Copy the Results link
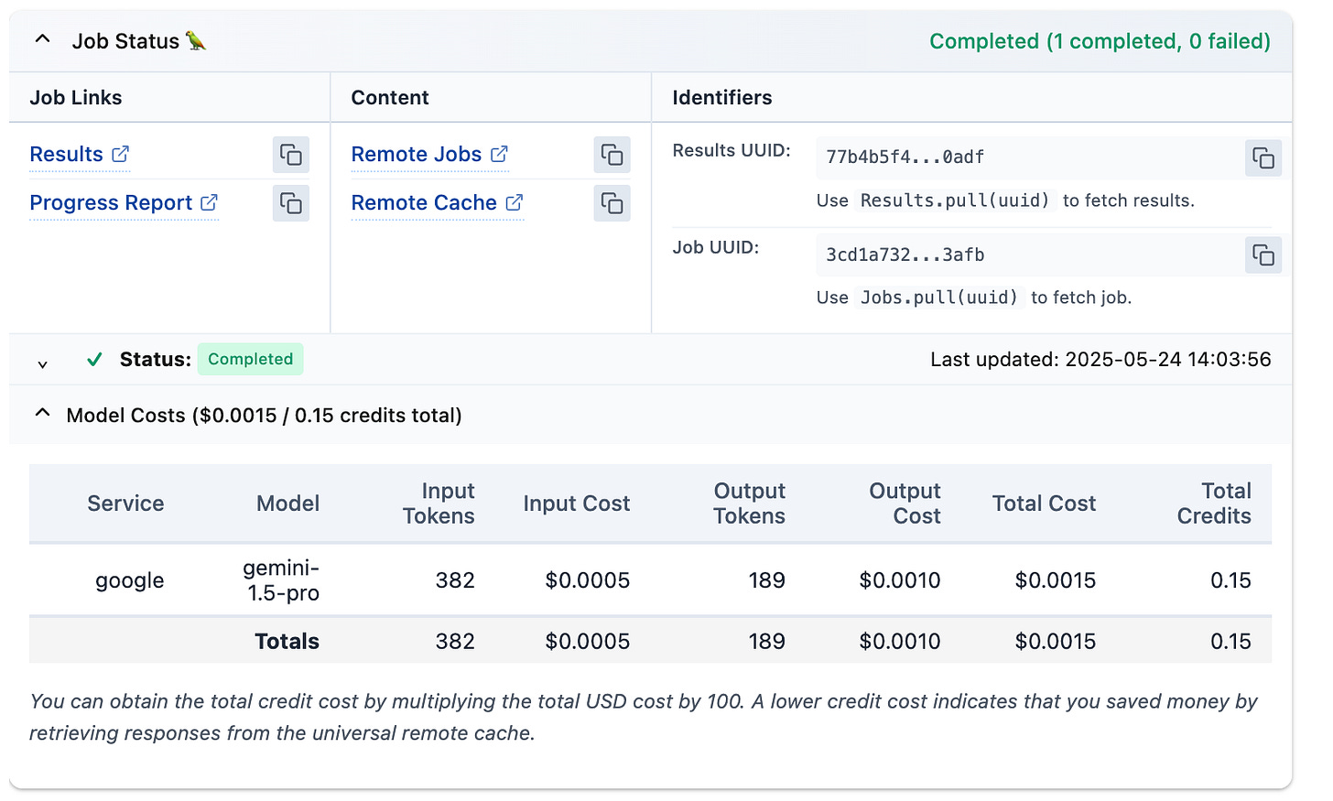This screenshot has height=801, width=1333. [291, 155]
